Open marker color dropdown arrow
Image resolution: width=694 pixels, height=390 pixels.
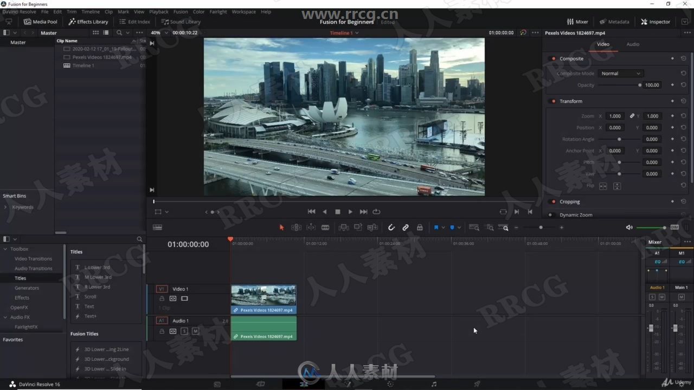(459, 227)
